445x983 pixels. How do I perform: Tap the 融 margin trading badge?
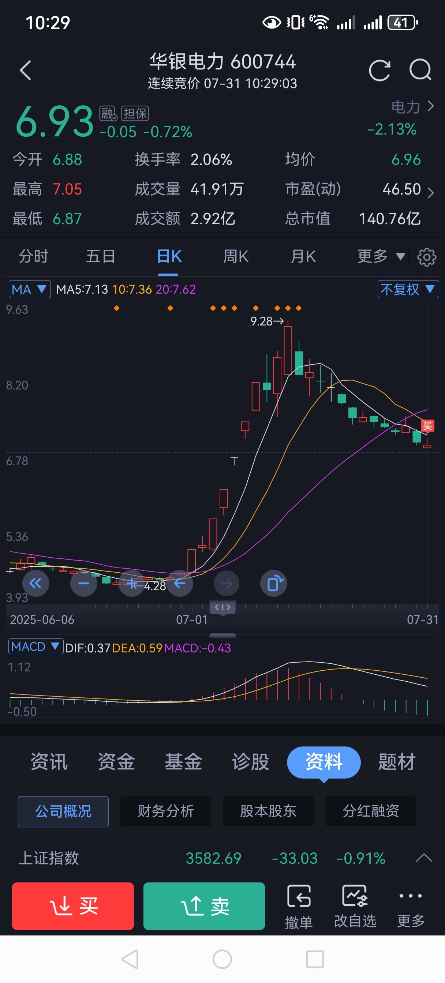tap(108, 113)
